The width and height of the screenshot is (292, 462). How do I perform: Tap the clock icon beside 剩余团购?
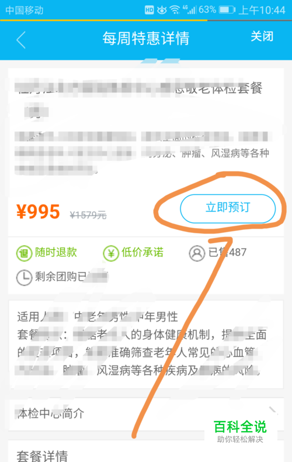pyautogui.click(x=24, y=277)
